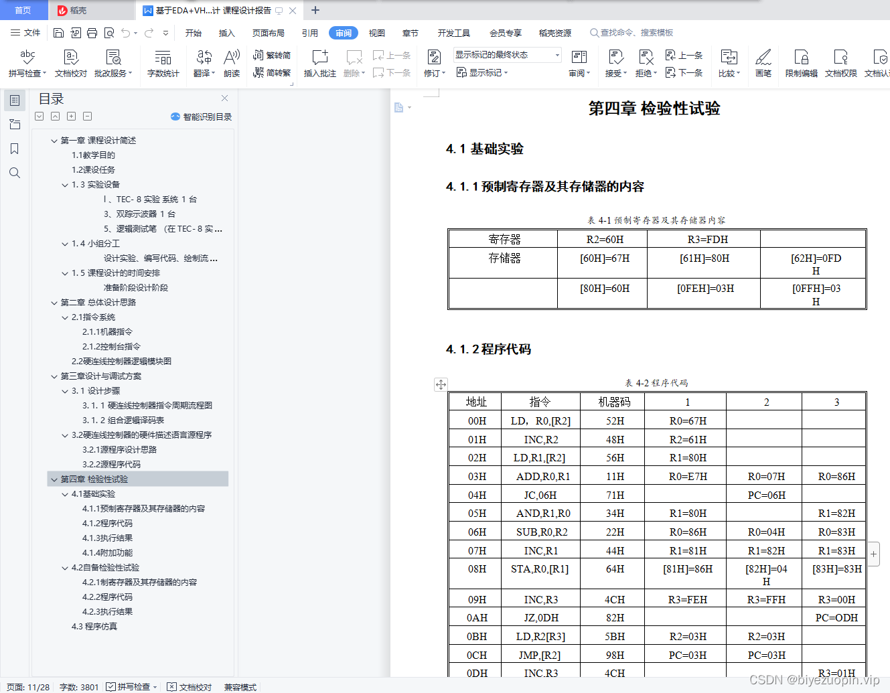This screenshot has height=693, width=890.
Task: Click the print icon in quick toolbar
Action: [92, 33]
